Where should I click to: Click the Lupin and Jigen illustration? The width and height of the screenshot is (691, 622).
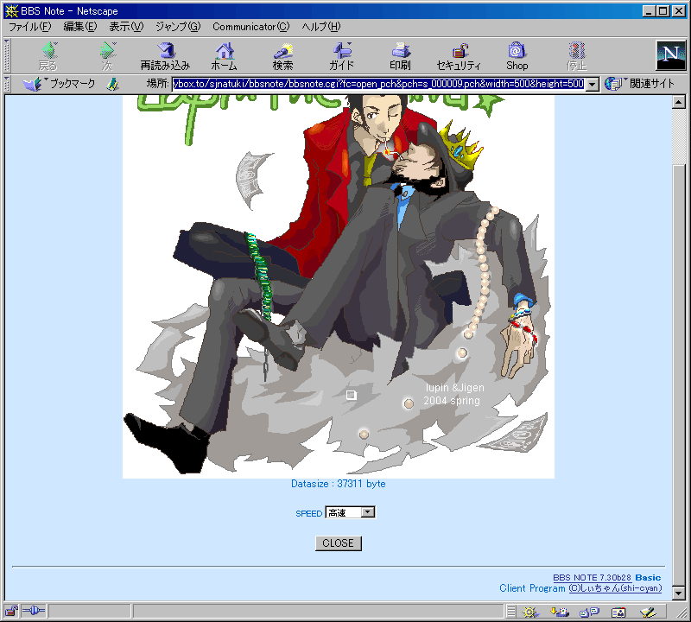point(339,287)
